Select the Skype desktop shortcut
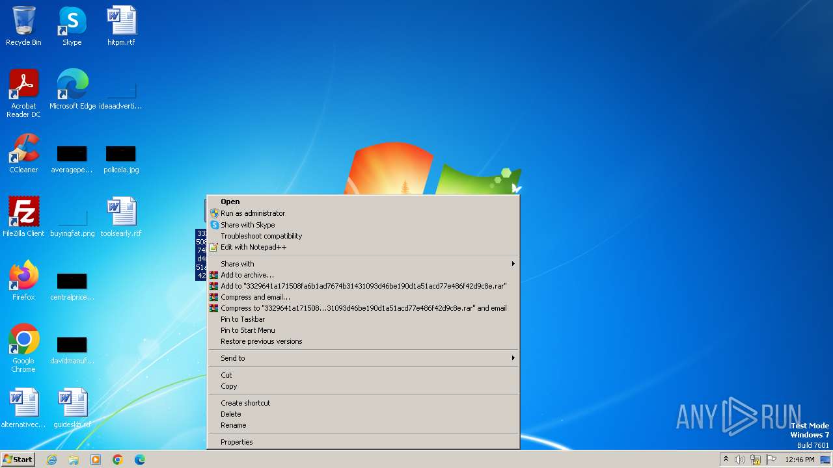This screenshot has width=833, height=468. (72, 26)
